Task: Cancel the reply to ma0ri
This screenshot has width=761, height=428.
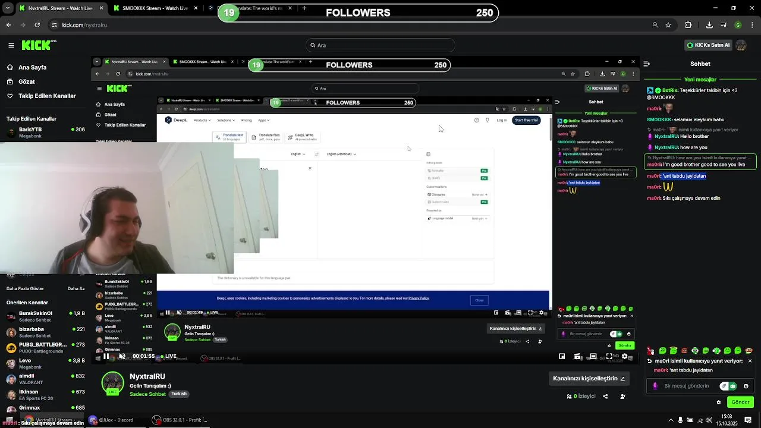Action: click(750, 361)
